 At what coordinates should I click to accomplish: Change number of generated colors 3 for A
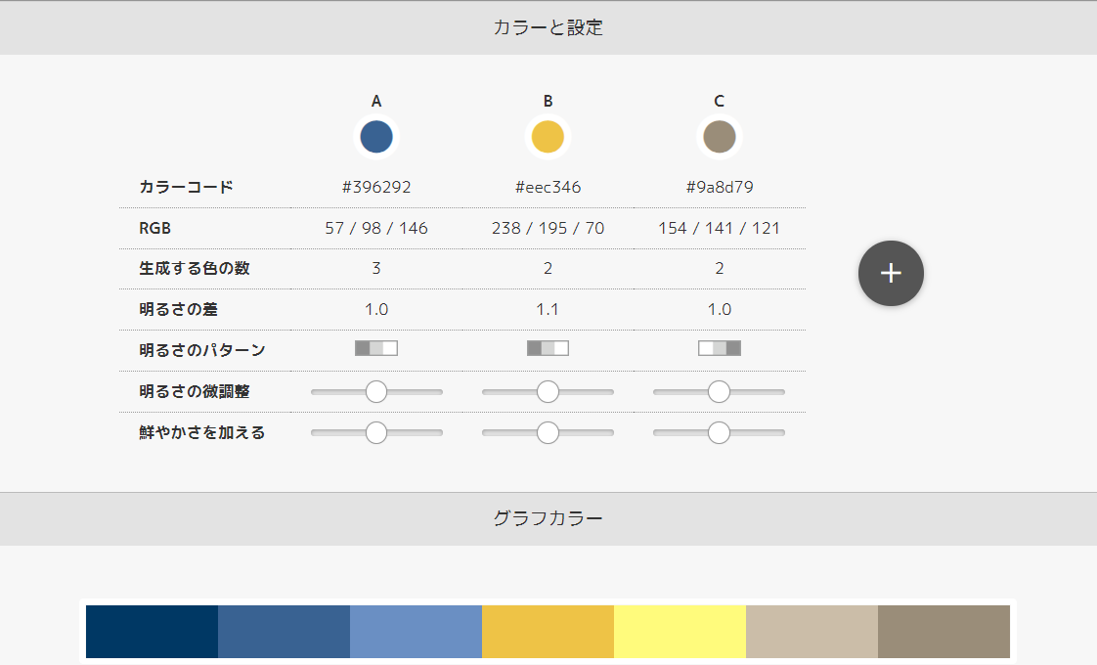(376, 268)
